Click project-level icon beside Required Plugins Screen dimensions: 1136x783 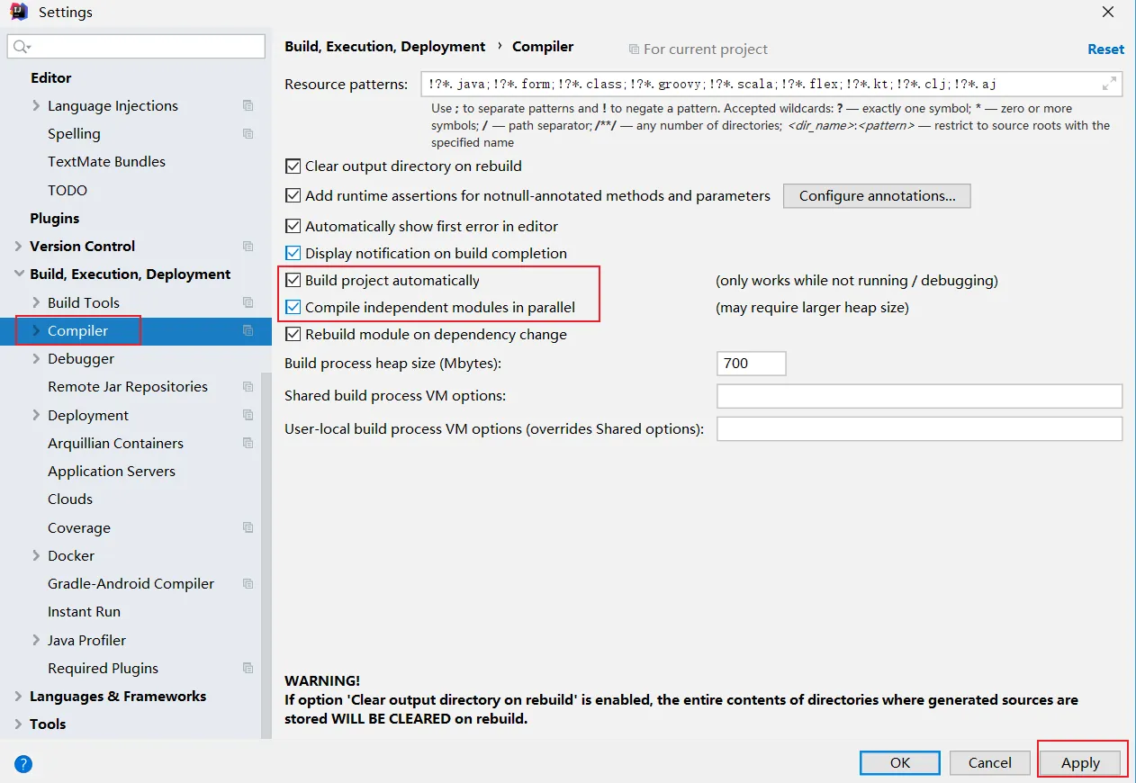pos(248,668)
